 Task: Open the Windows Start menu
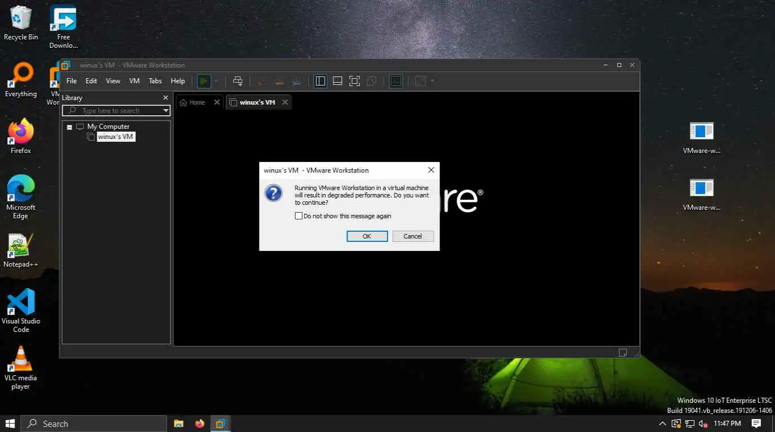coord(10,424)
